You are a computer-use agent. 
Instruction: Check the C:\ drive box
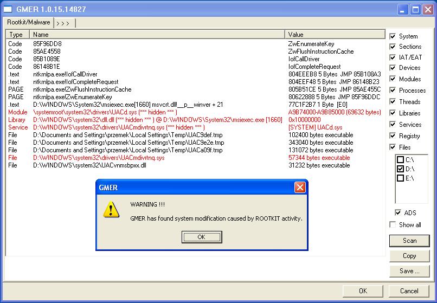click(401, 160)
